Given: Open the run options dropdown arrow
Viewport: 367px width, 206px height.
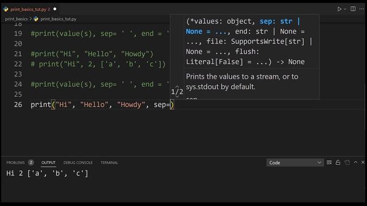Looking at the screenshot, I should click(x=345, y=9).
